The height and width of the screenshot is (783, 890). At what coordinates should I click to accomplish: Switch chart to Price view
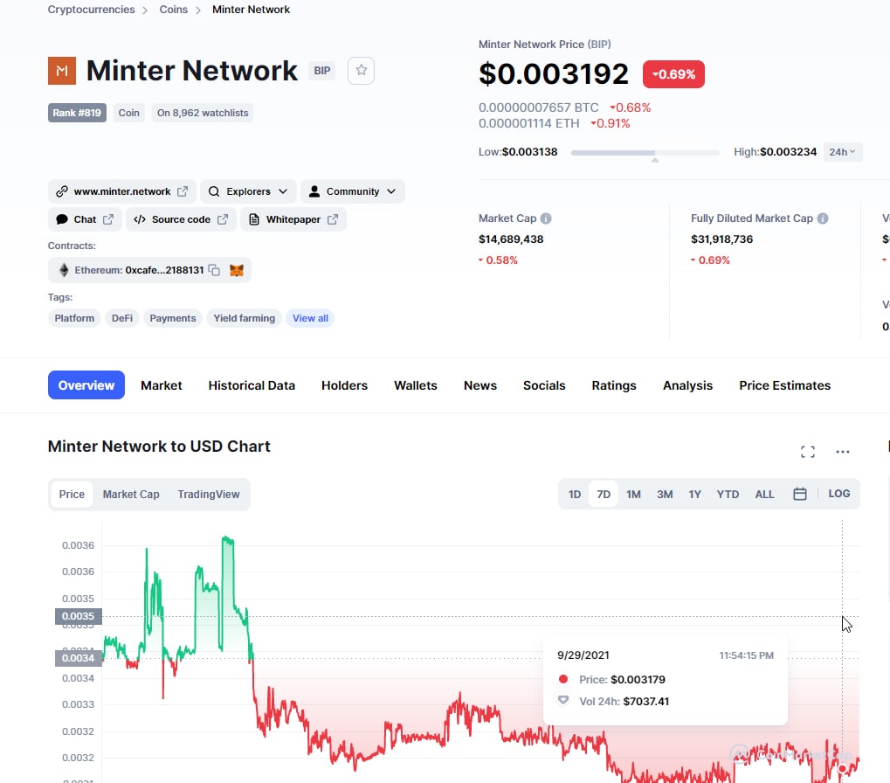(72, 495)
